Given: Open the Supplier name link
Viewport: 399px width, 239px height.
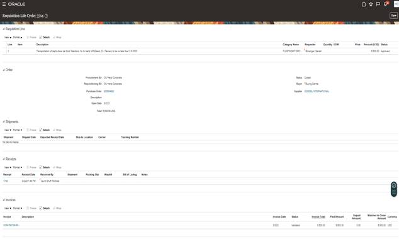Looking at the screenshot, I should point(317,91).
